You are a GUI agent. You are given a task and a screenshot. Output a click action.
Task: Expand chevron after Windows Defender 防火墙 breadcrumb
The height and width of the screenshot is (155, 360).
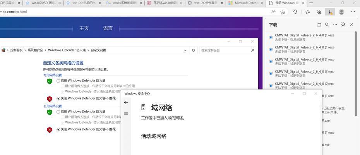[x=88, y=50]
